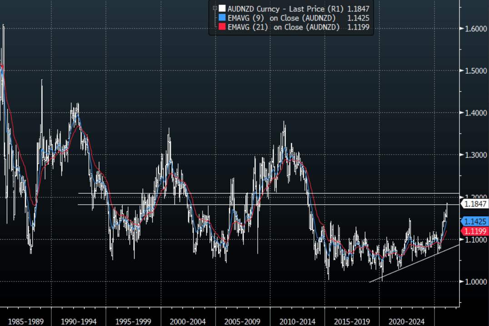Click the 2020-2024 x-axis label
This screenshot has width=489, height=326.
point(406,321)
